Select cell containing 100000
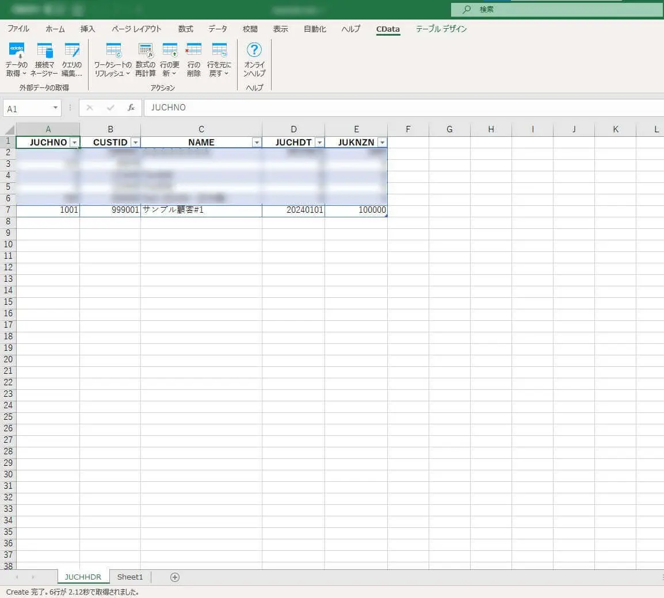The image size is (664, 598). (x=356, y=210)
